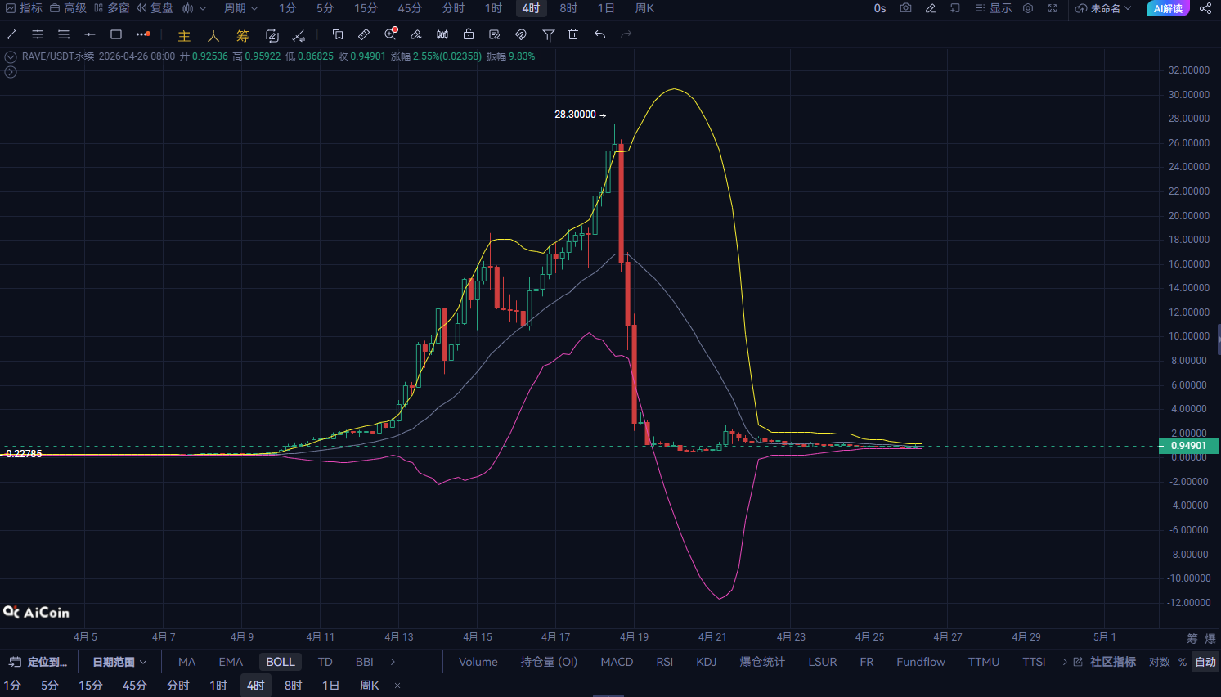1221x697 pixels.
Task: Click the AI解读 button
Action: point(1168,8)
